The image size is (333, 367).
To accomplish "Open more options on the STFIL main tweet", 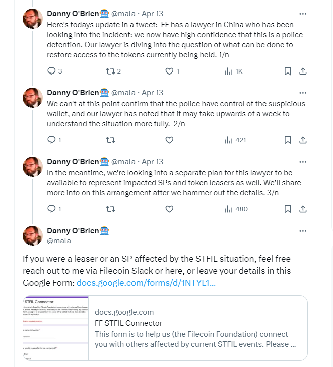I will (x=303, y=231).
